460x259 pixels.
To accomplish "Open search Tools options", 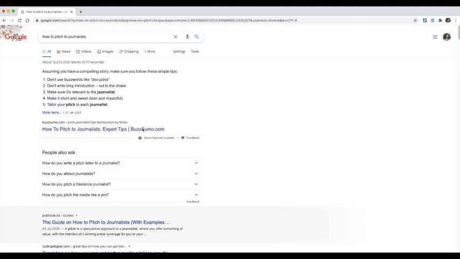I will pos(195,52).
